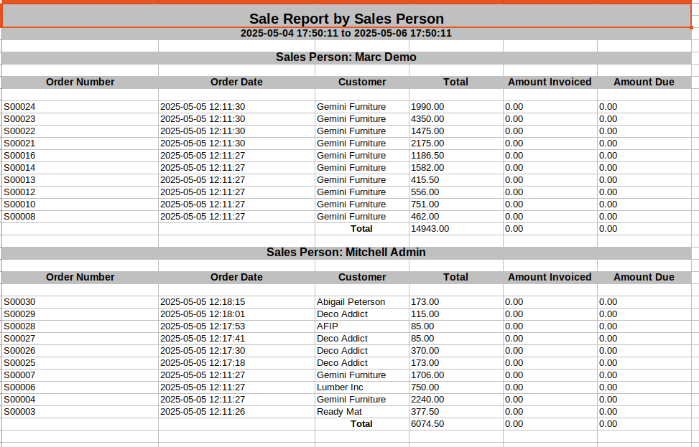Select the first Amount Invoiced column header
699x447 pixels.
click(x=550, y=83)
